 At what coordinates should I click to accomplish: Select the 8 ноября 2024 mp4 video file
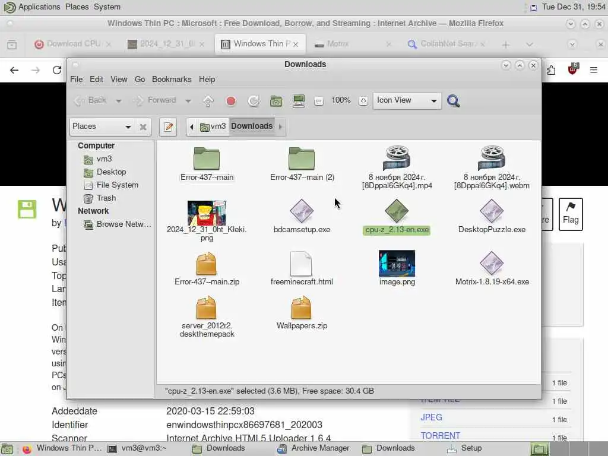pos(397,167)
